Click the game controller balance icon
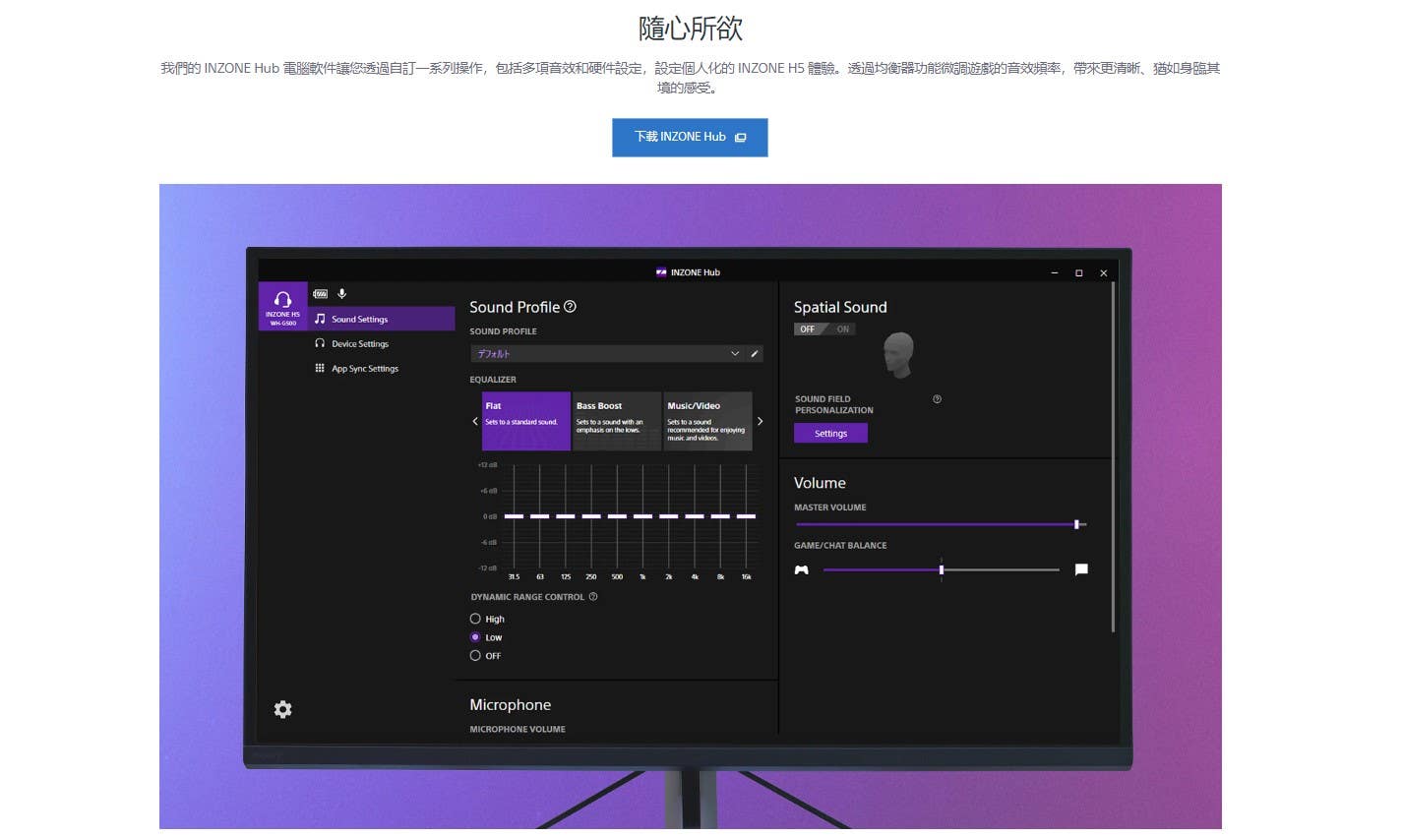Viewport: 1402px width, 836px height. tap(802, 569)
